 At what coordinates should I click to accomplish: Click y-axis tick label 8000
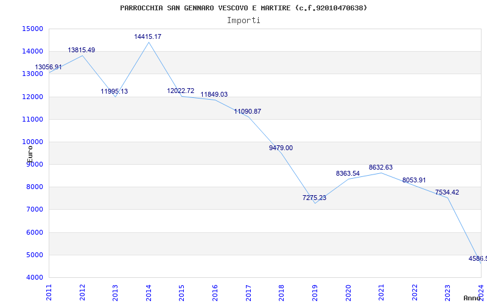pos(34,187)
